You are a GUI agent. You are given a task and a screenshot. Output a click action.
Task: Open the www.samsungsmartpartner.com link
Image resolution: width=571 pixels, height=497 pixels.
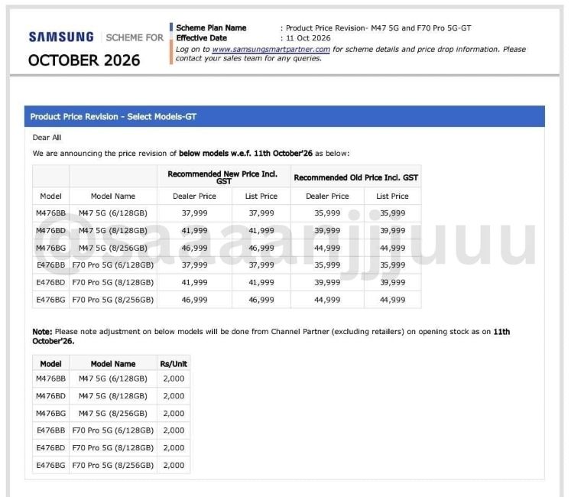[x=271, y=49]
